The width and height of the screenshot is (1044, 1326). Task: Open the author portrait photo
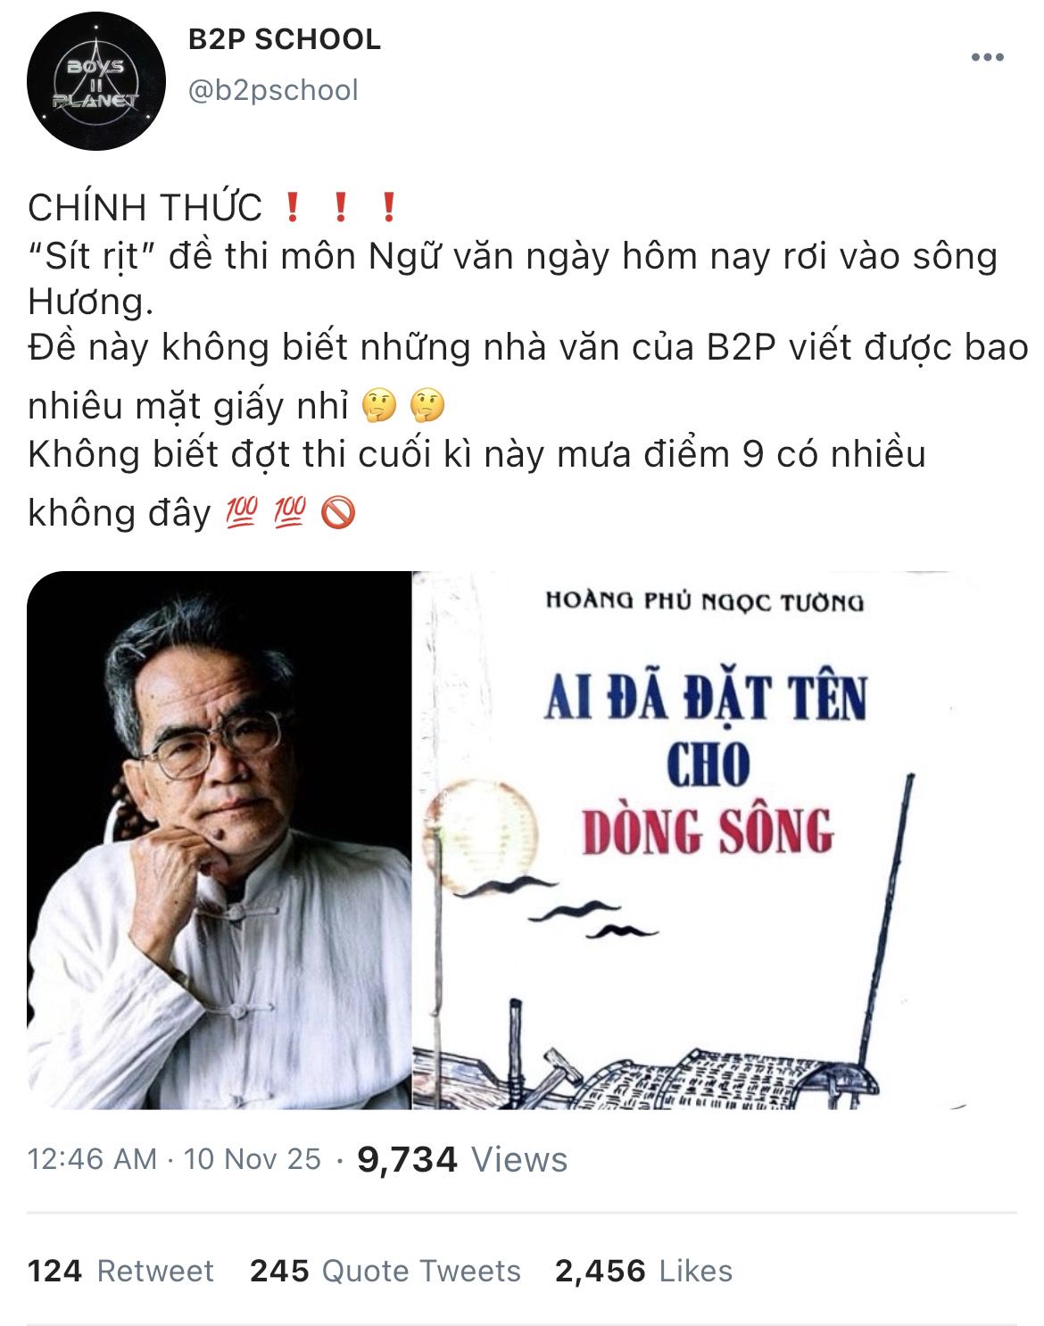[x=220, y=840]
